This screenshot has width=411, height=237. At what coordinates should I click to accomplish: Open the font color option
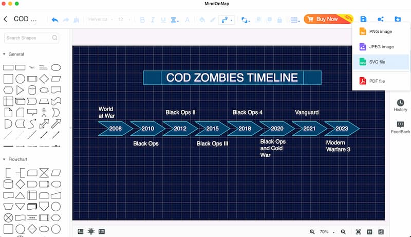[x=187, y=20]
